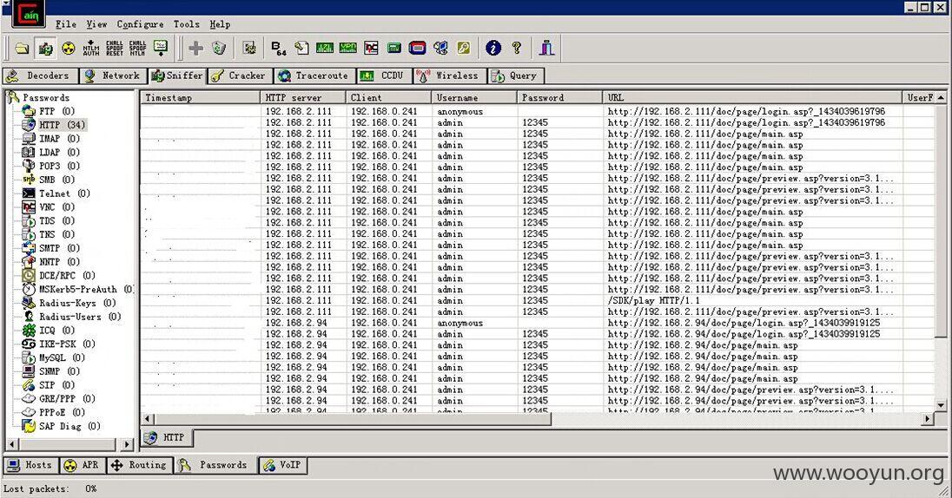Click the yellow key toolbar icon
952x498 pixels.
[464, 48]
